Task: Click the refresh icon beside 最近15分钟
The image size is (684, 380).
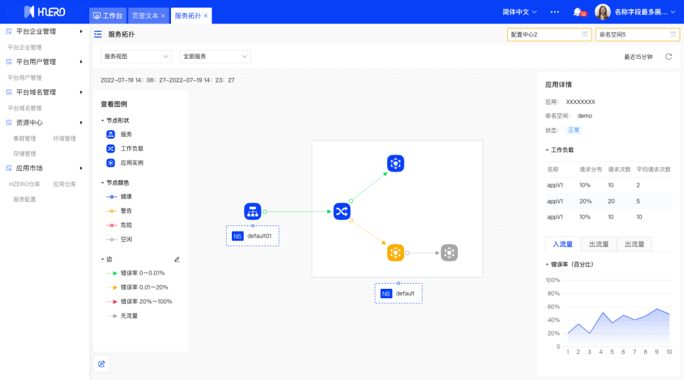Action: pos(668,56)
